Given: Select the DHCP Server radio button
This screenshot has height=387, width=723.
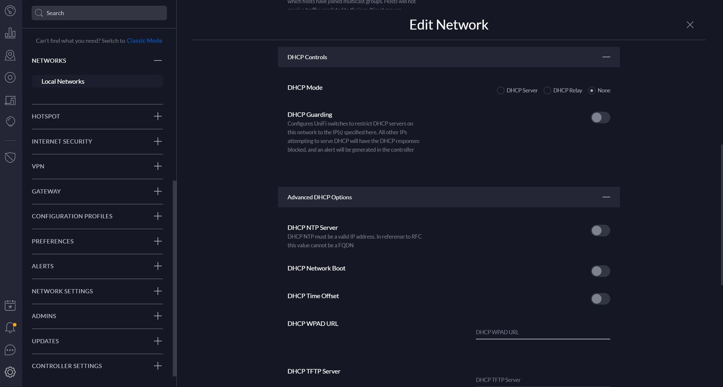Looking at the screenshot, I should tap(501, 90).
